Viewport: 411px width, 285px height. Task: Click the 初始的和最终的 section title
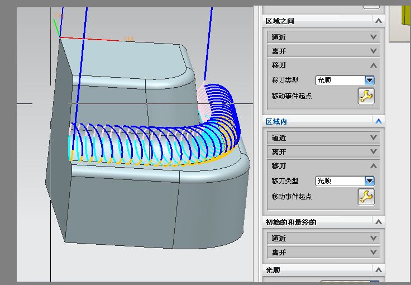(x=291, y=222)
